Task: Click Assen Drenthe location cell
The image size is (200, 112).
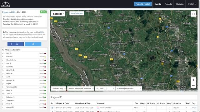Action: (105, 108)
